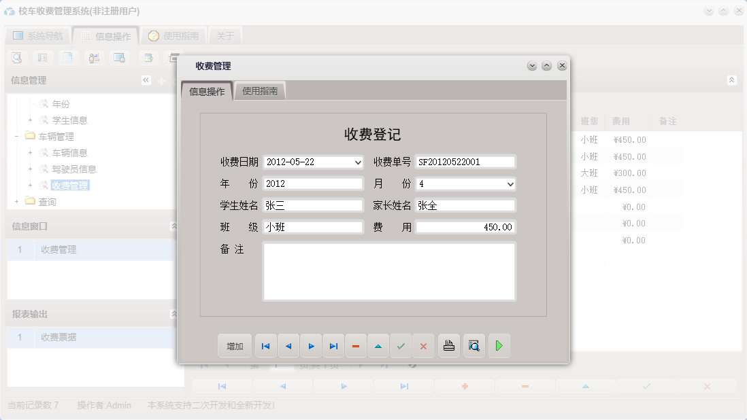Cancel changes with the red X icon
Viewport: 747px width, 420px height.
(x=423, y=346)
